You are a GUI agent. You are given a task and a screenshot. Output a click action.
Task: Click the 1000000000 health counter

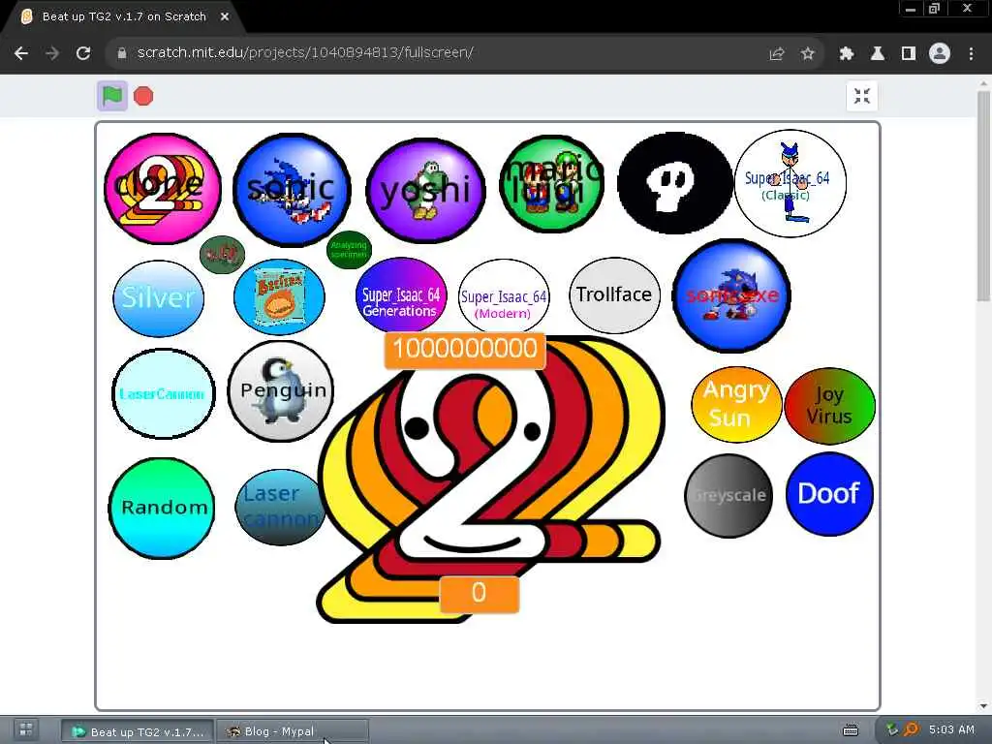[x=465, y=349]
